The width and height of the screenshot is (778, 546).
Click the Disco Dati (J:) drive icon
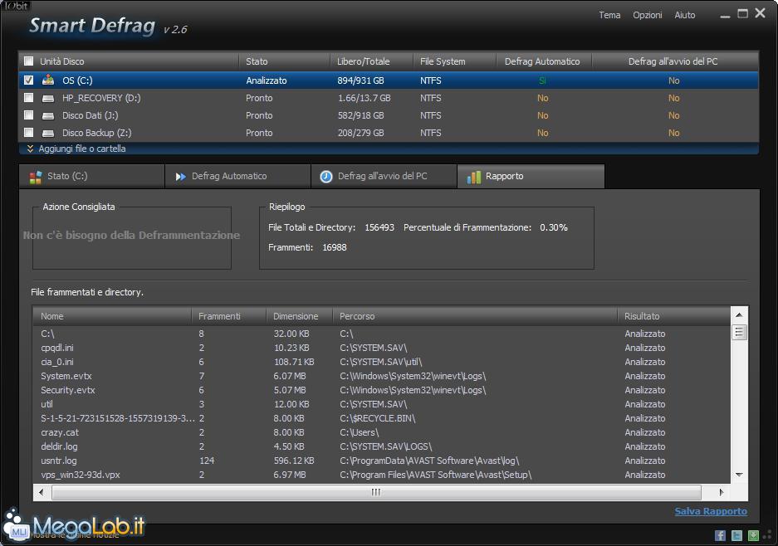(48, 115)
